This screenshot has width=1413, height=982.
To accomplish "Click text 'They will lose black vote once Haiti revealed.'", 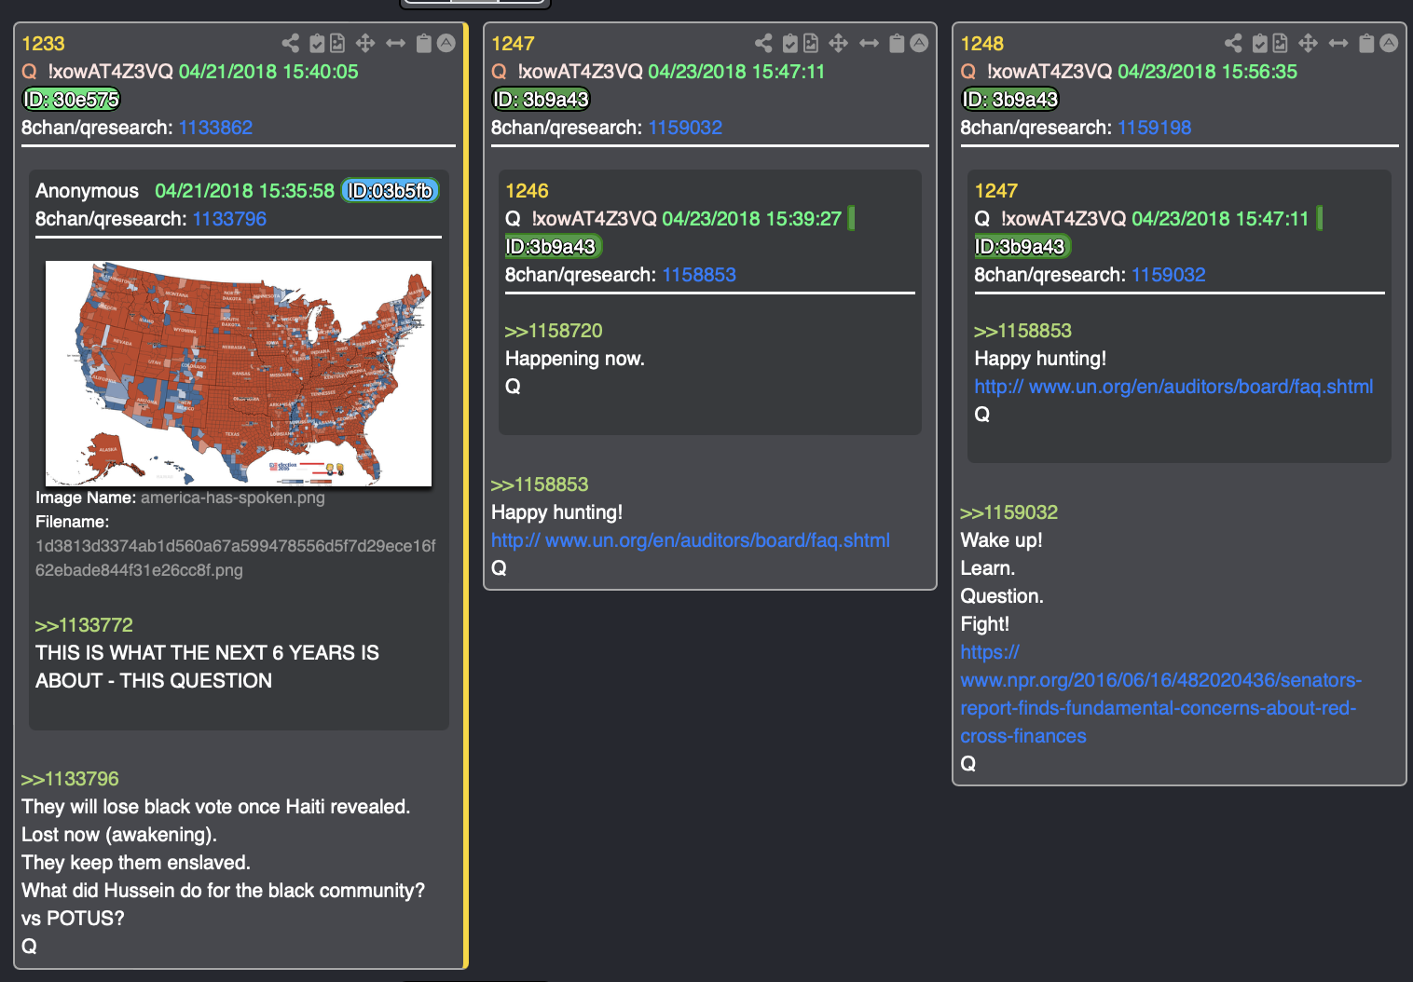I will coord(216,807).
